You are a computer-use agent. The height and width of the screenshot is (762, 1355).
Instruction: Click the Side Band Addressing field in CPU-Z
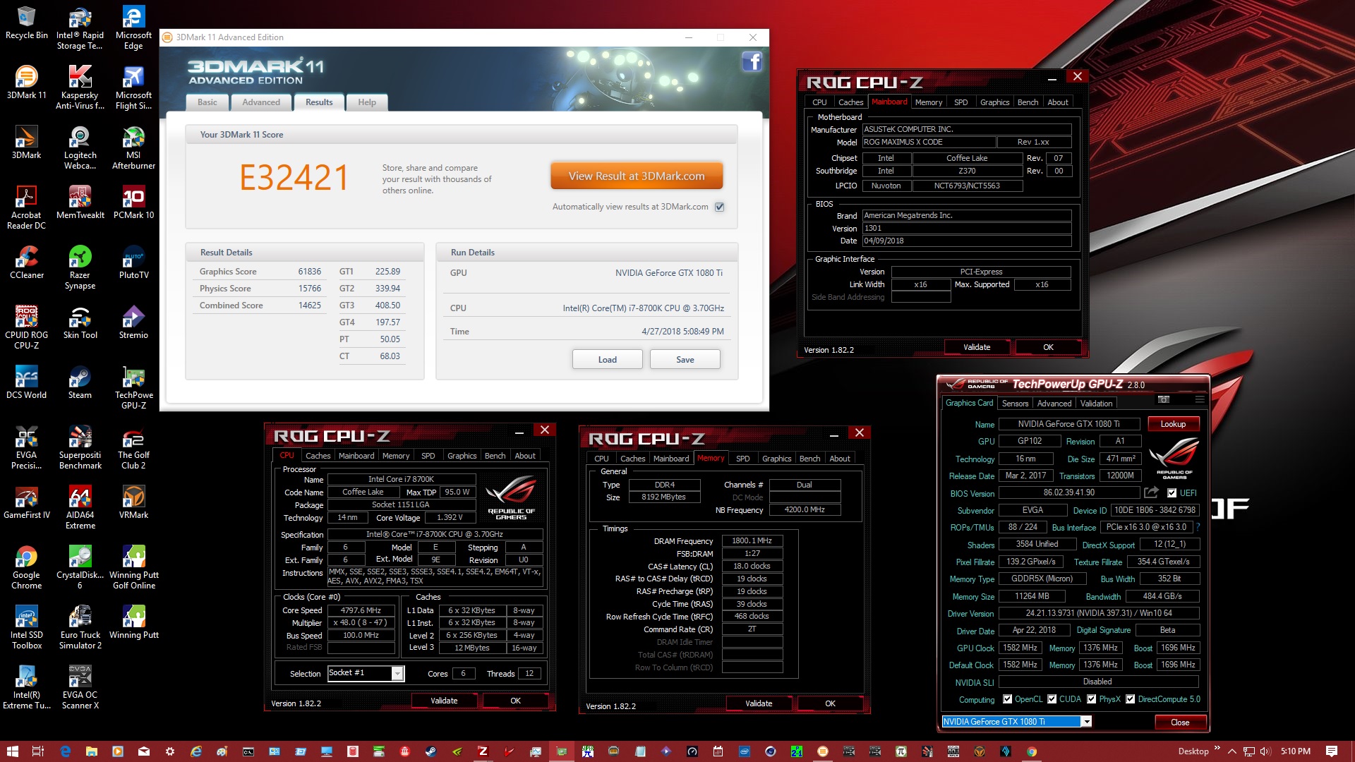[921, 297]
